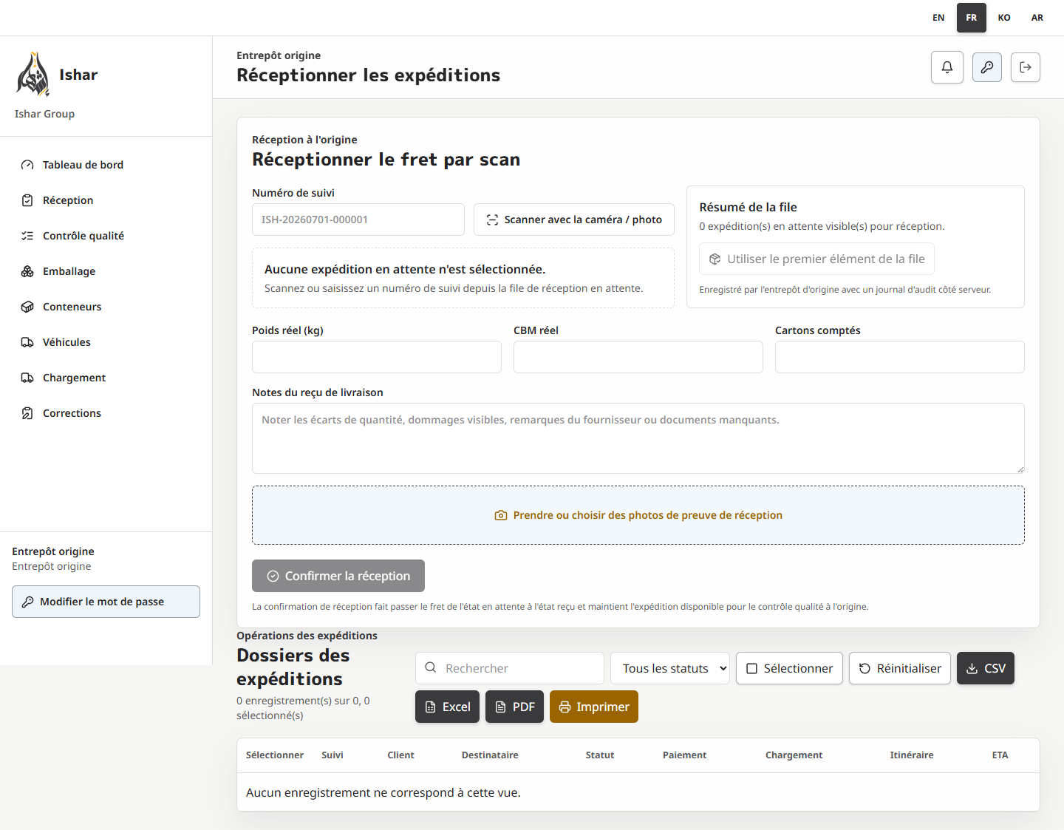Image resolution: width=1064 pixels, height=830 pixels.
Task: Click the Ishar logo image
Action: tap(33, 75)
